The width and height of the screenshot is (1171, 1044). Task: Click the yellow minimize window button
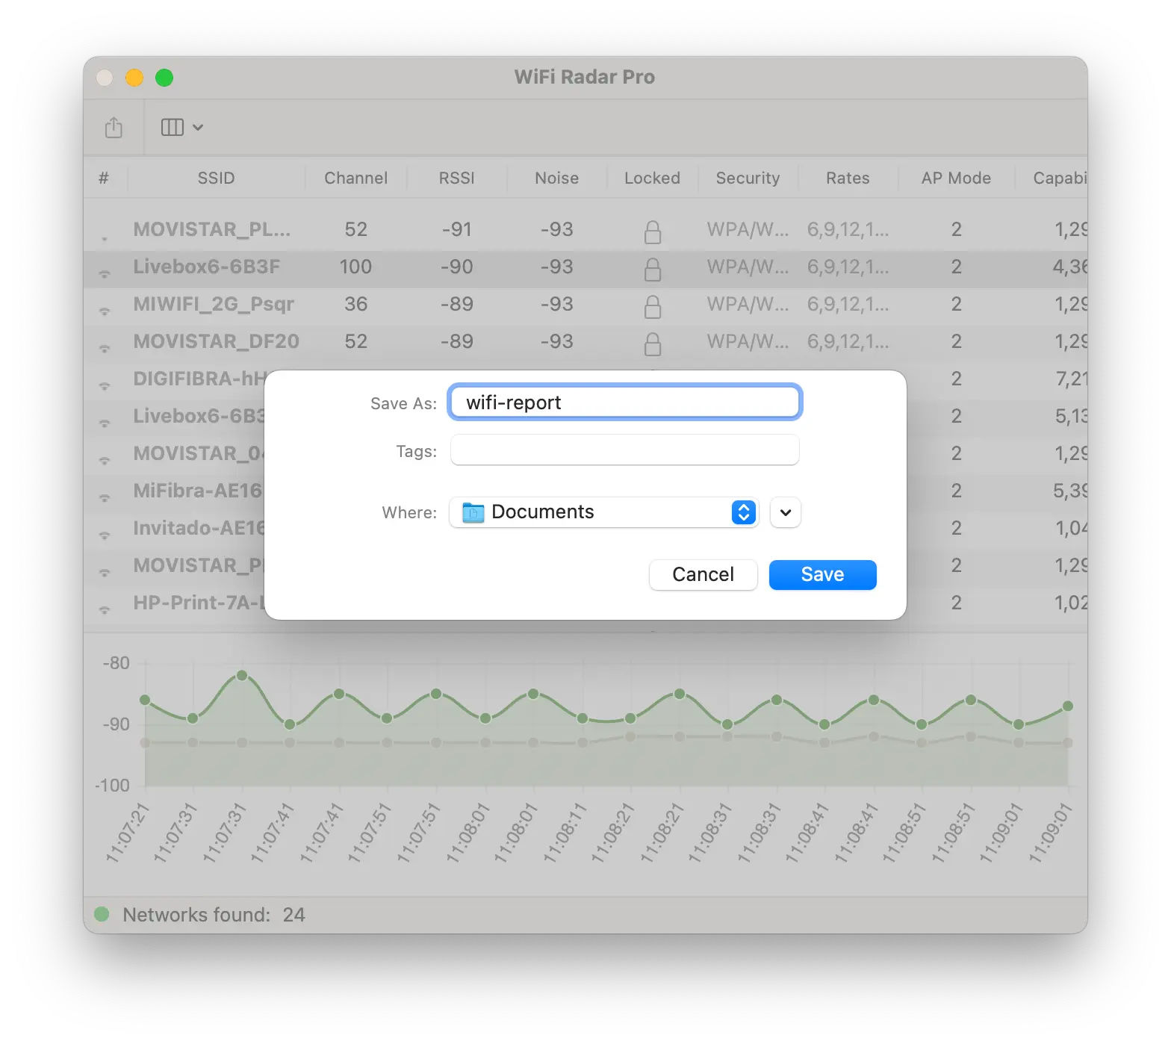click(x=134, y=78)
